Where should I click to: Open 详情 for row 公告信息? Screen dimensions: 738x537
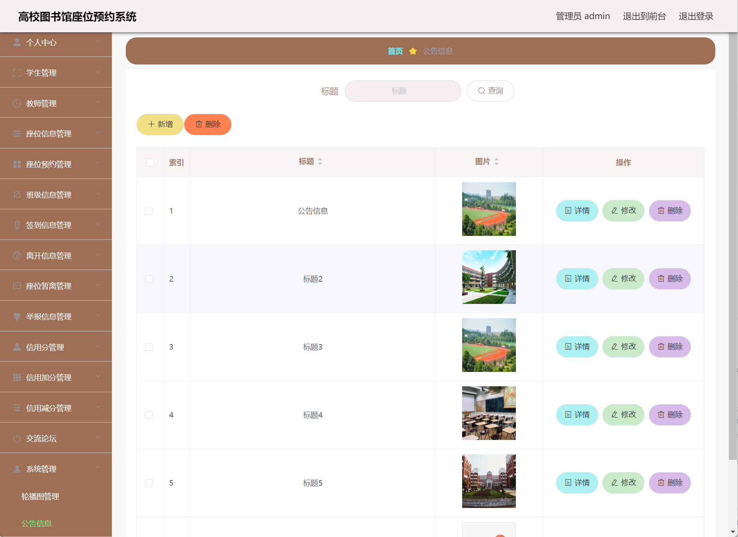tap(577, 211)
